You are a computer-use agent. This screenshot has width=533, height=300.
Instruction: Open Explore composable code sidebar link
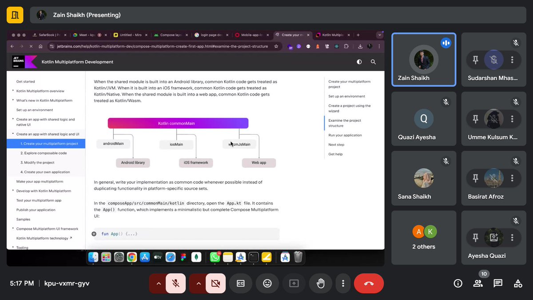coord(44,153)
